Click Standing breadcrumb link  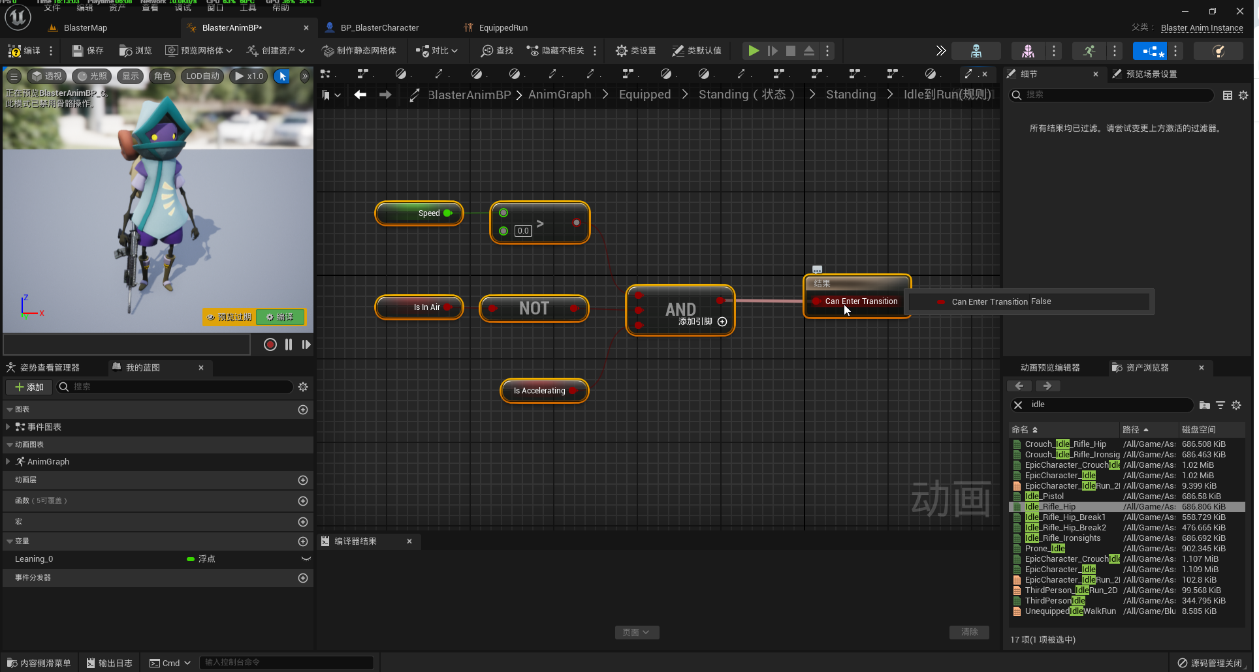(851, 95)
